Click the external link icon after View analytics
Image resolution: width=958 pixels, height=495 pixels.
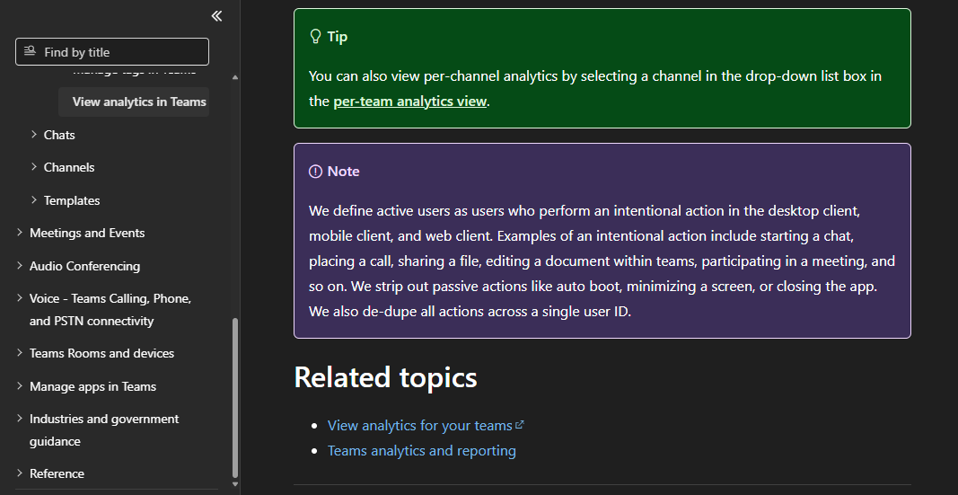pyautogui.click(x=520, y=424)
